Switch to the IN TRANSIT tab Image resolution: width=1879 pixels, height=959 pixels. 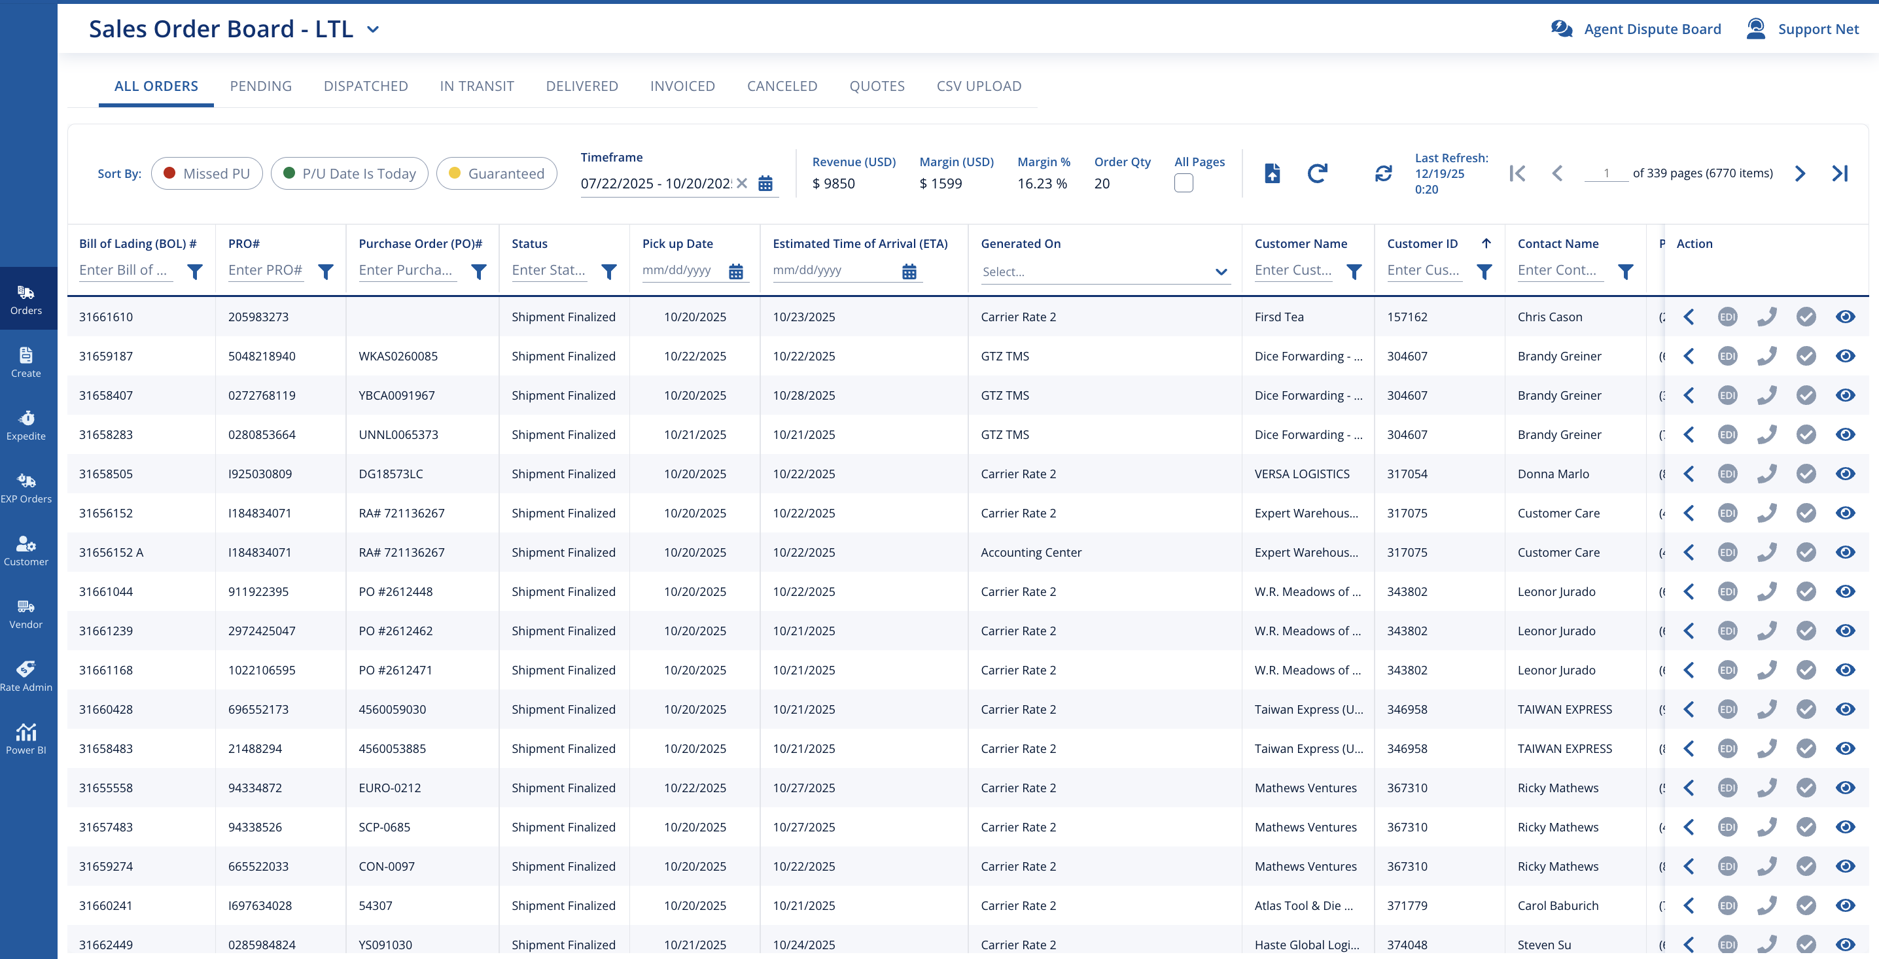click(476, 86)
